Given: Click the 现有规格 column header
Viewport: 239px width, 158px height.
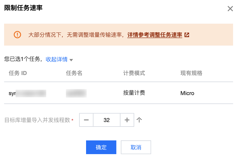Looking at the screenshot, I should pos(191,73).
